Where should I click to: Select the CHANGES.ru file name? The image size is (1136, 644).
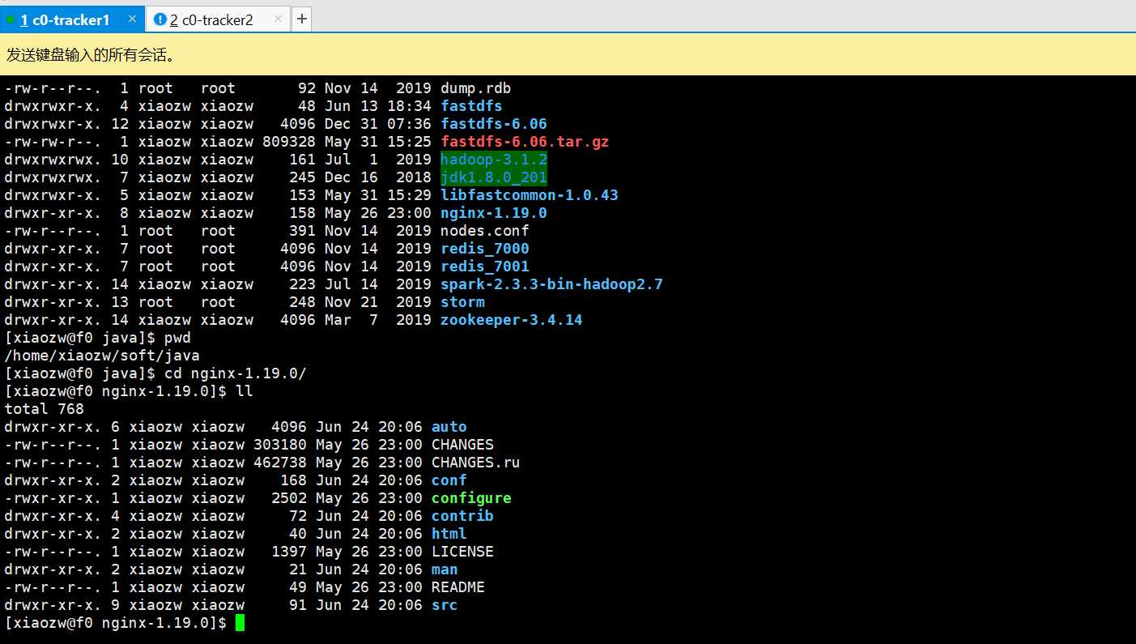(x=475, y=463)
